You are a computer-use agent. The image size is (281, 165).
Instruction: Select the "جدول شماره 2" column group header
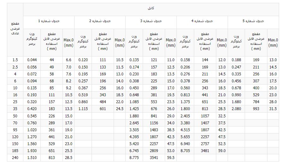100,21
